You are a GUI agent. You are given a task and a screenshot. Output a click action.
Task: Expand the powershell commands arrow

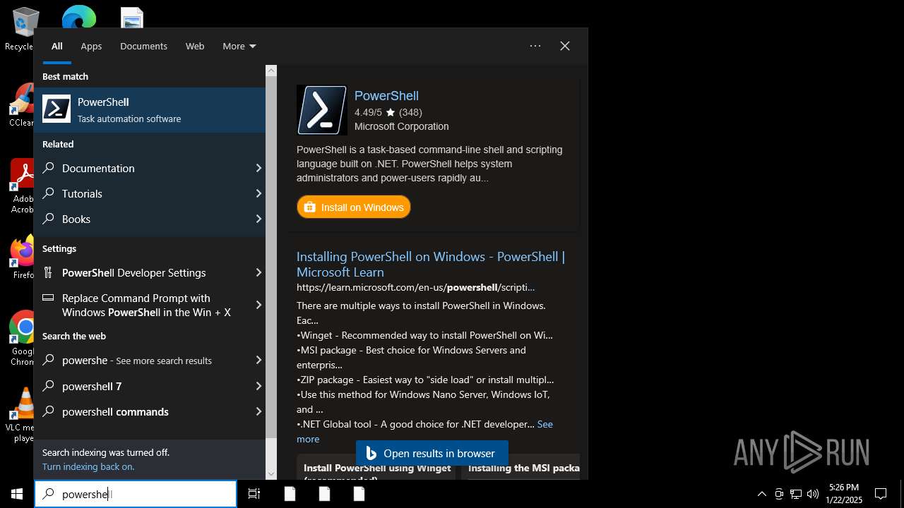tap(258, 411)
